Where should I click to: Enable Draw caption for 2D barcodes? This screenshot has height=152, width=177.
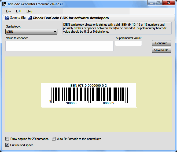tap(7, 139)
